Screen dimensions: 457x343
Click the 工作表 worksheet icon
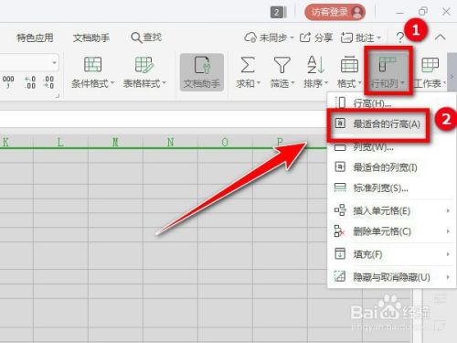430,65
